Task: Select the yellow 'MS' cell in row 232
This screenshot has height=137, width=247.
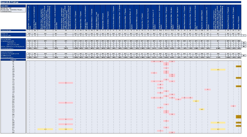Action: (x=196, y=101)
